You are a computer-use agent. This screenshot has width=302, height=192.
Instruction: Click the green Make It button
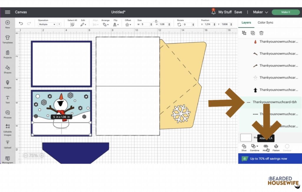point(285,12)
